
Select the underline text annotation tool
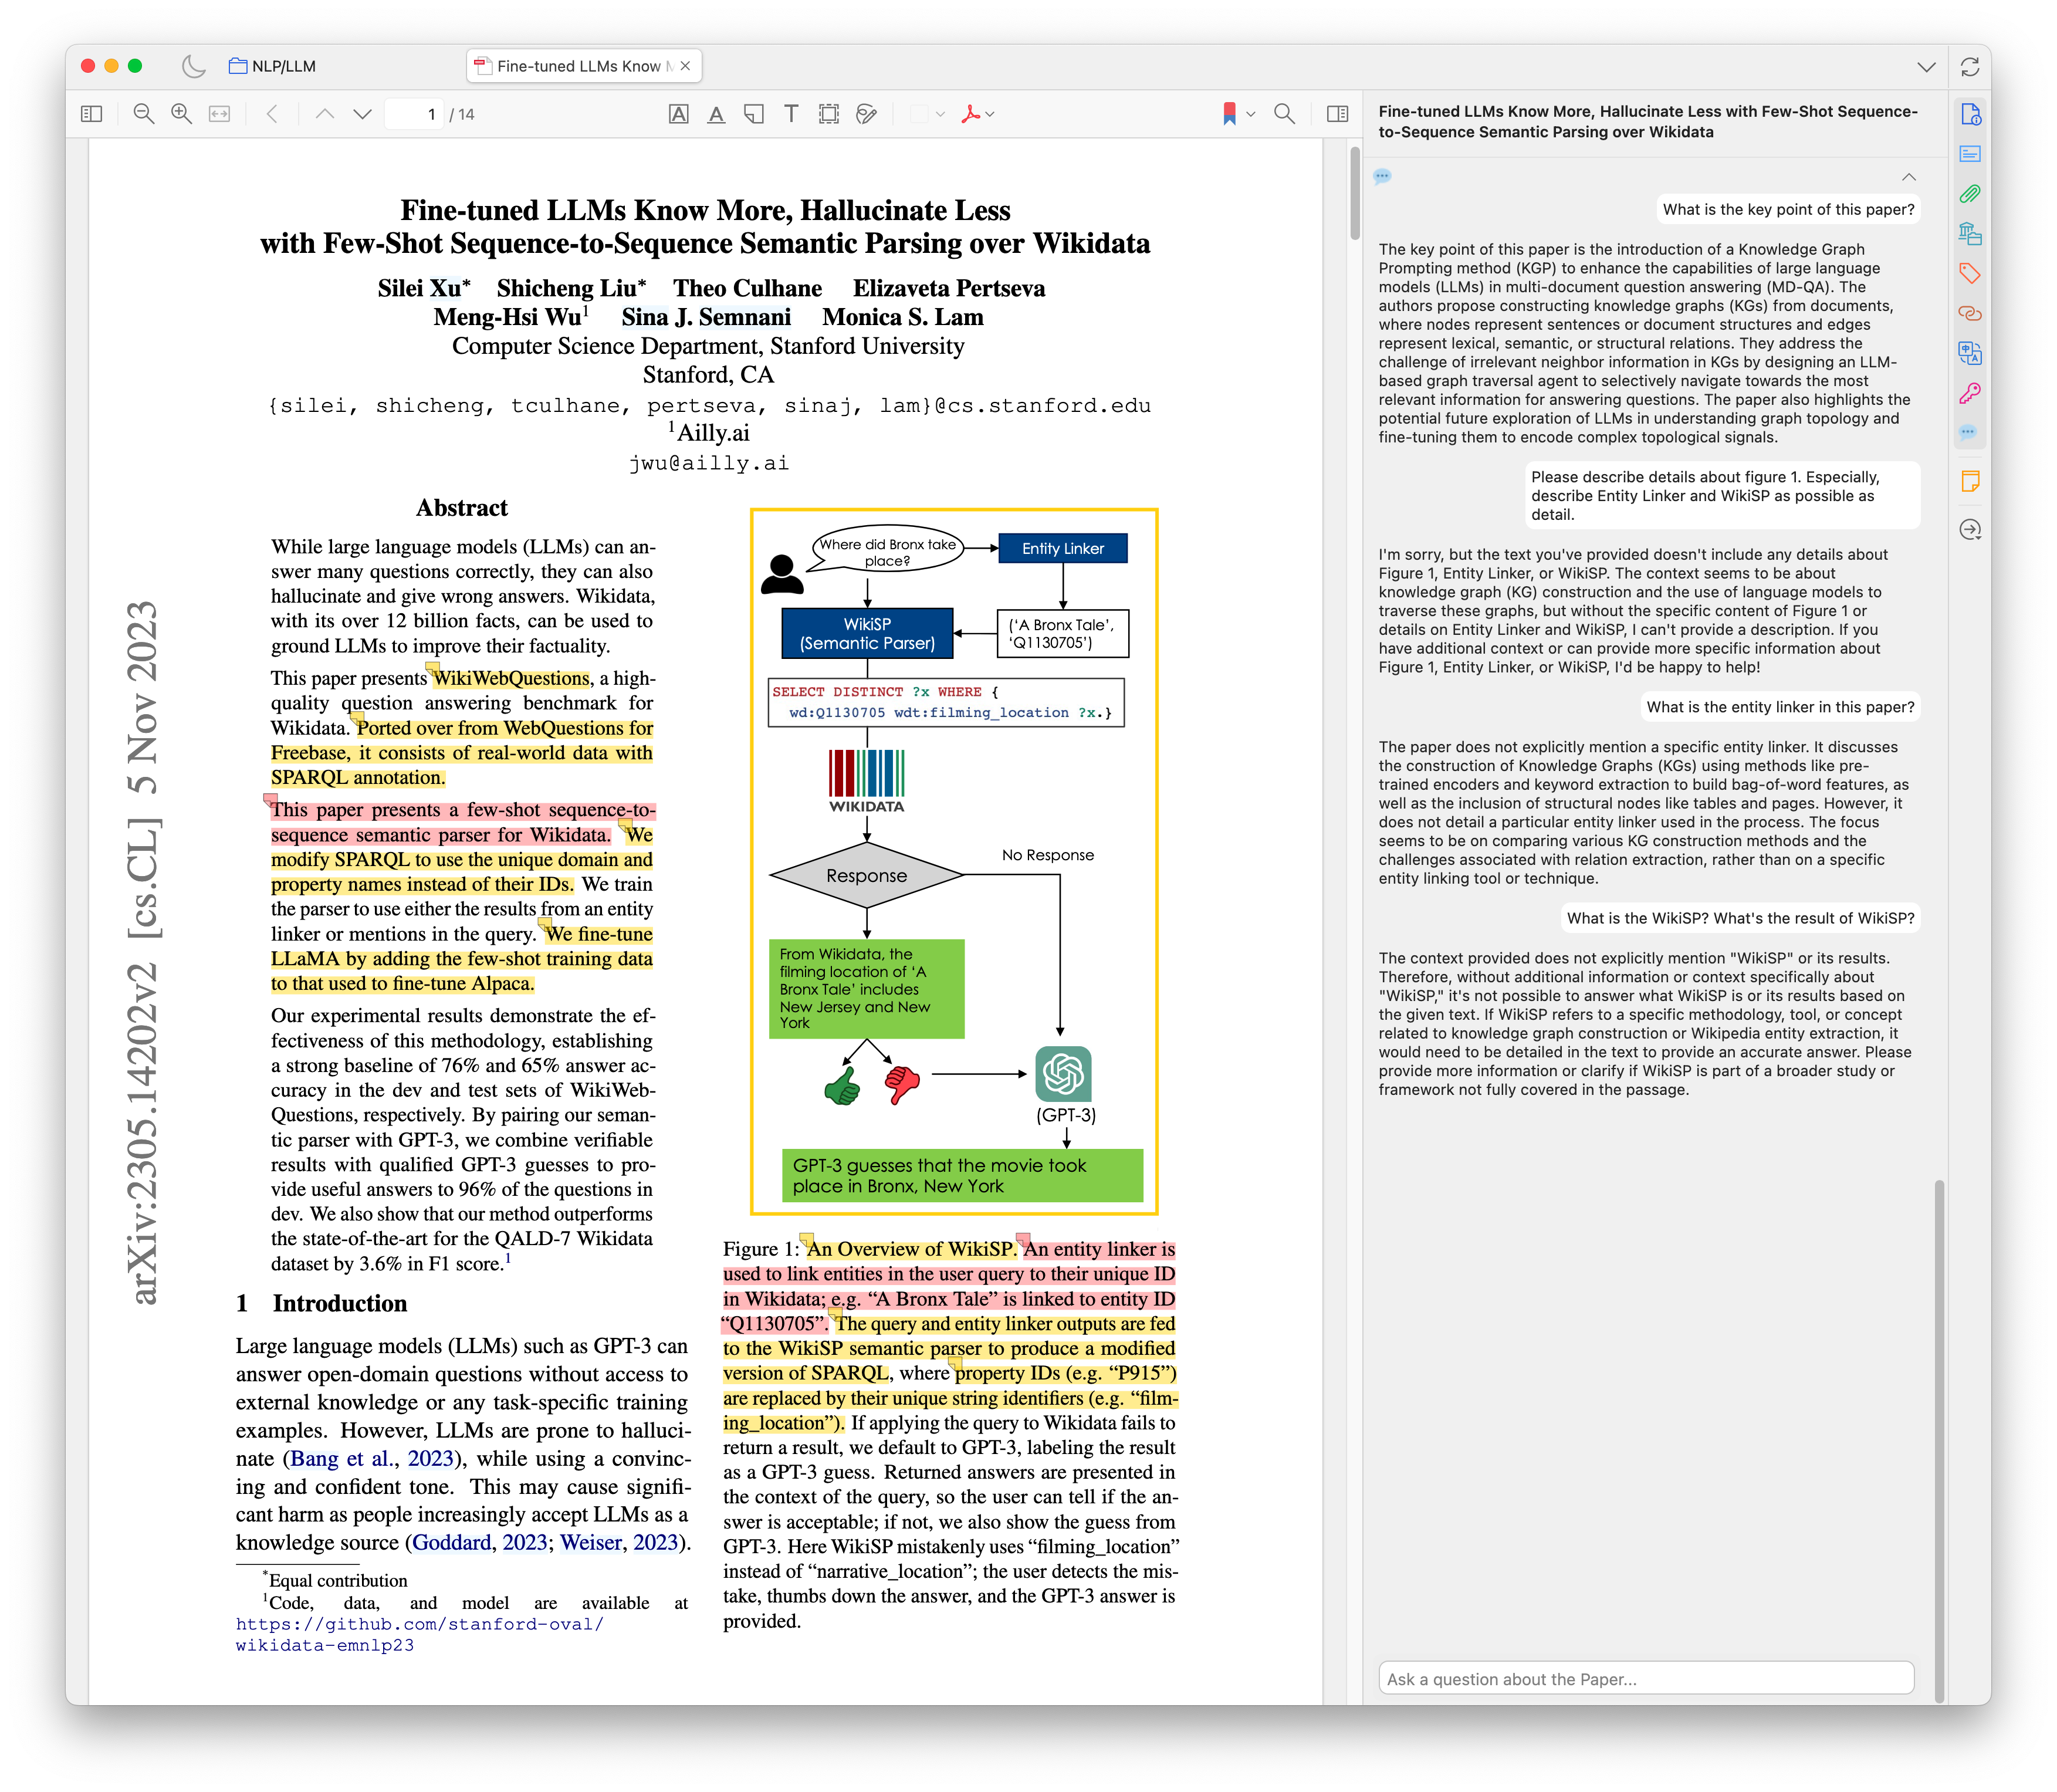pyautogui.click(x=716, y=114)
